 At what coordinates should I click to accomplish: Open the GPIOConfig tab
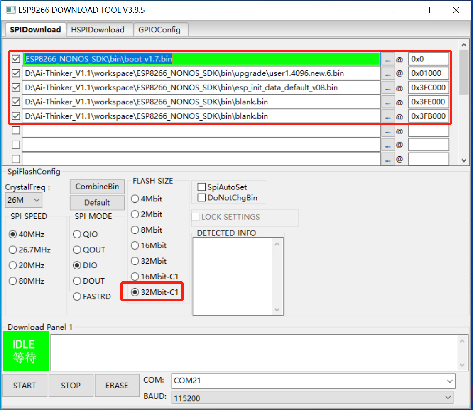click(159, 29)
